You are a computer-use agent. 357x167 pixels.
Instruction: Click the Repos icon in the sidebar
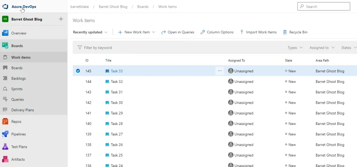tap(5, 121)
